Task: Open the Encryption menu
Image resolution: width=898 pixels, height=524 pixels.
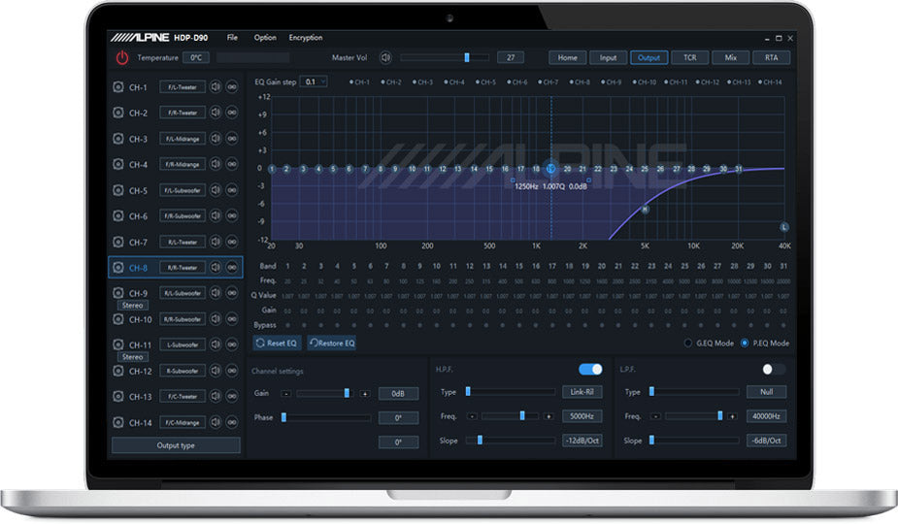Action: [x=305, y=38]
